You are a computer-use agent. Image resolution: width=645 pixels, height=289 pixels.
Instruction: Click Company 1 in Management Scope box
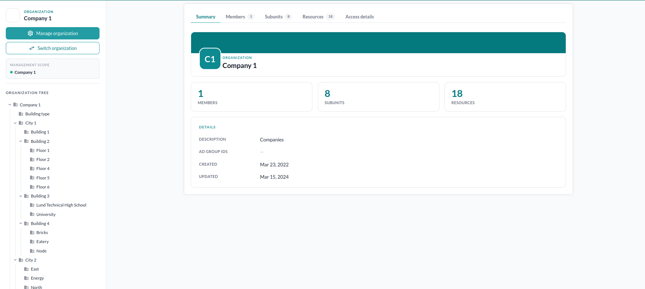pyautogui.click(x=25, y=72)
